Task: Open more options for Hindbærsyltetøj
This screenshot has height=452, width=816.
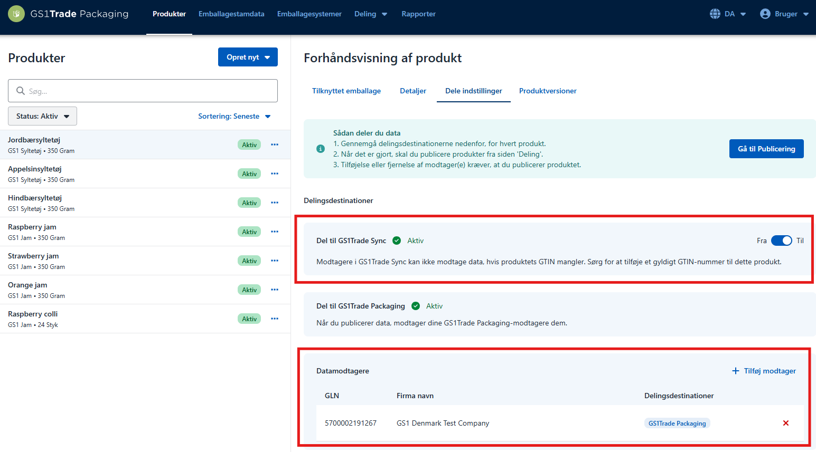Action: coord(275,203)
